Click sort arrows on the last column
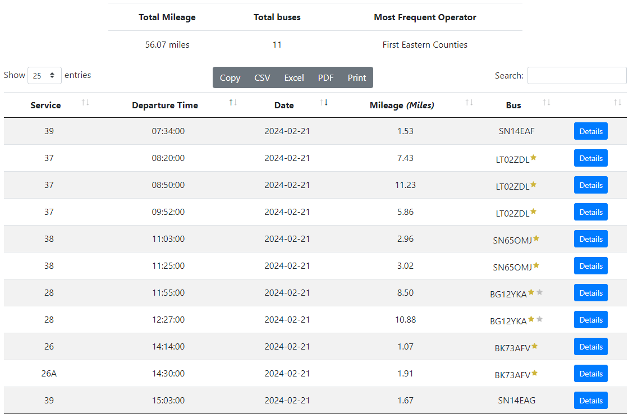 tap(617, 103)
